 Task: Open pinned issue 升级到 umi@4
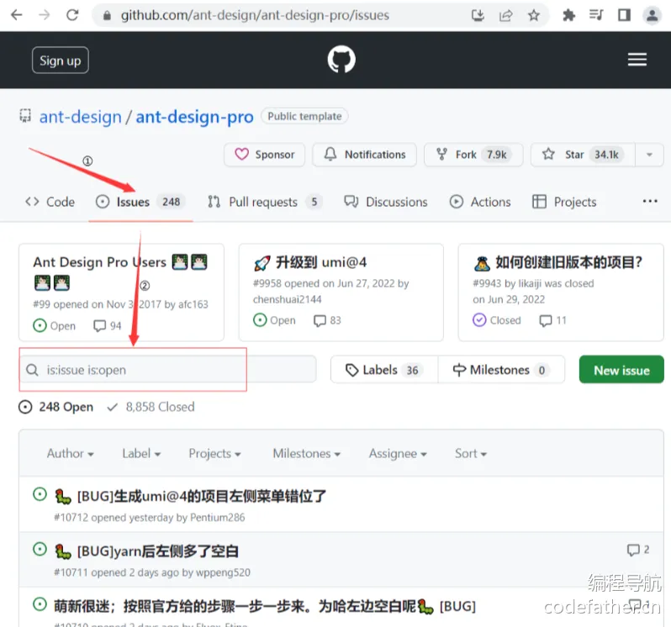click(x=321, y=262)
